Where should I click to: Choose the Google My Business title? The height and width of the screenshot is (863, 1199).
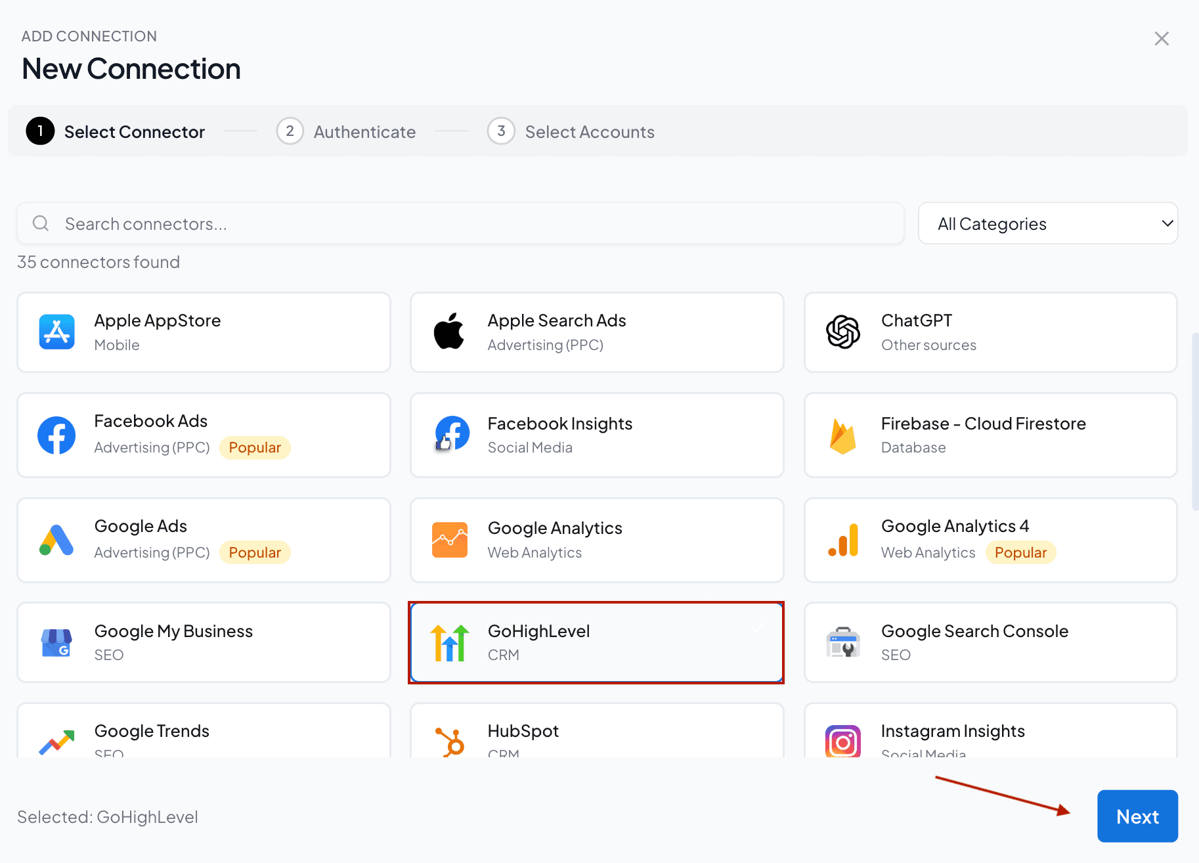tap(173, 631)
